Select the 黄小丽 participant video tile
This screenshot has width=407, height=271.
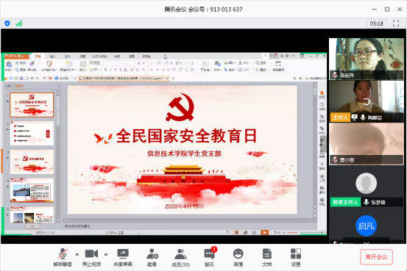pyautogui.click(x=367, y=144)
